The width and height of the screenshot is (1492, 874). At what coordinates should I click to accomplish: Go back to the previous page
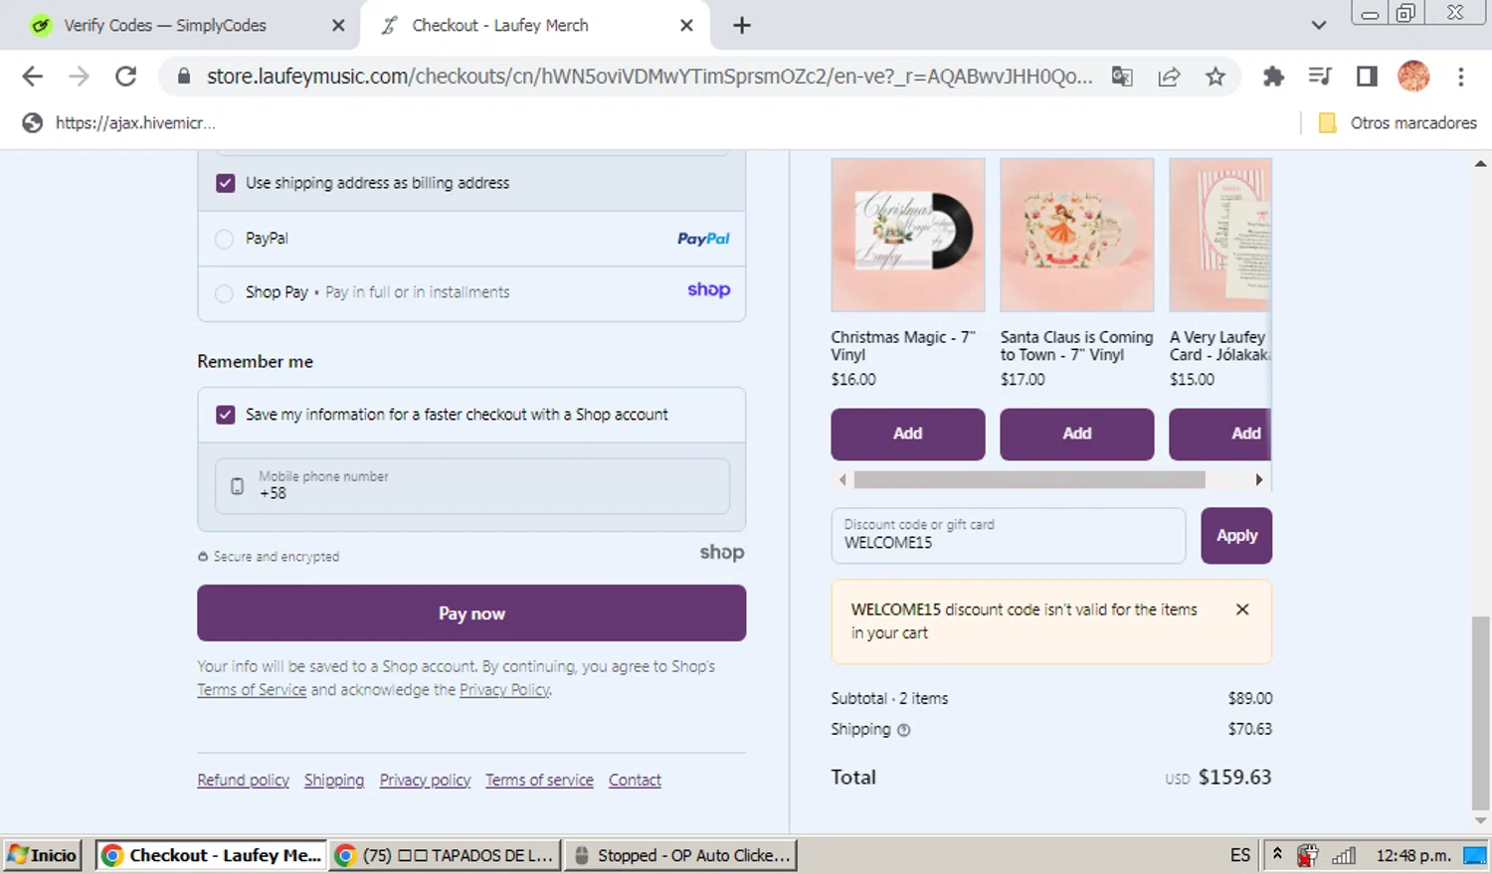pyautogui.click(x=33, y=77)
